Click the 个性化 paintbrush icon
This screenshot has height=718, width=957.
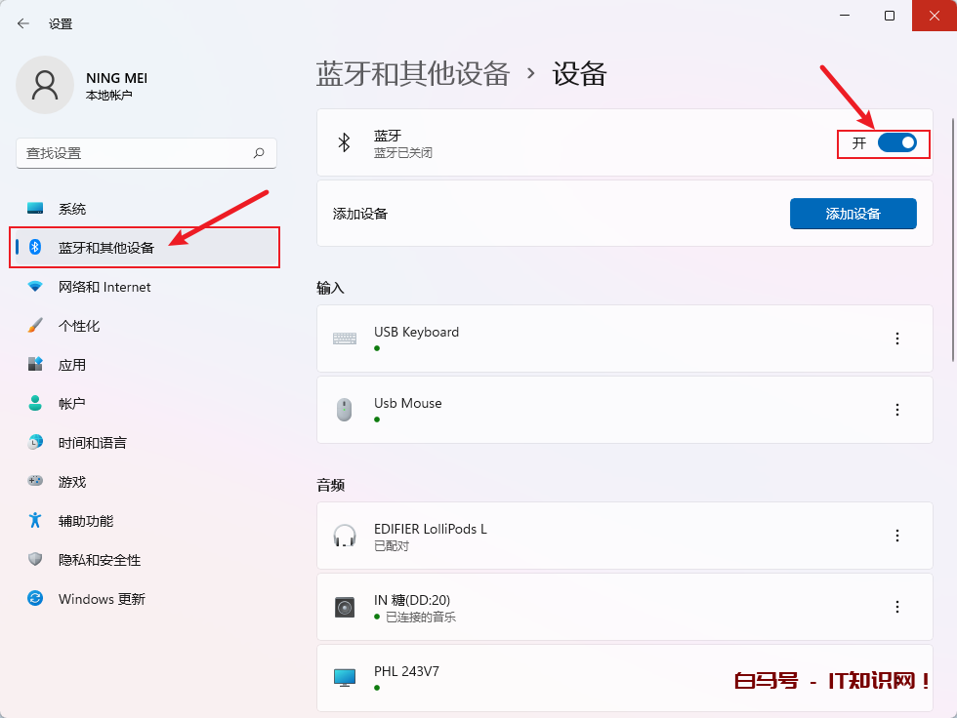35,326
